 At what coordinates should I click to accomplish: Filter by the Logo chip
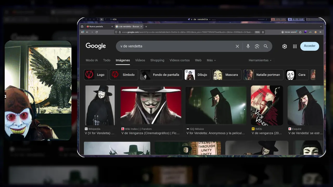[x=96, y=75]
